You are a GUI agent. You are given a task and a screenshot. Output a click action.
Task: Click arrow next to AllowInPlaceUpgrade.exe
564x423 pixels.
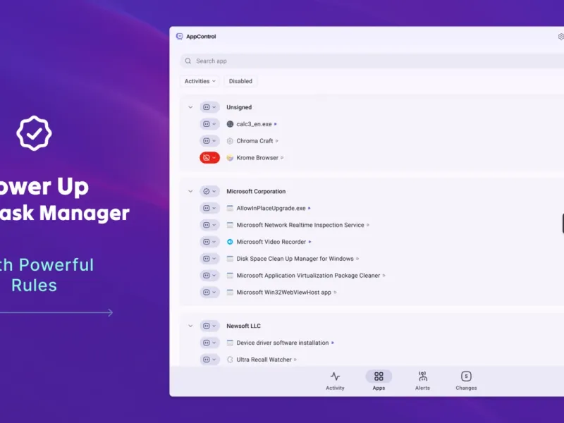click(x=309, y=208)
